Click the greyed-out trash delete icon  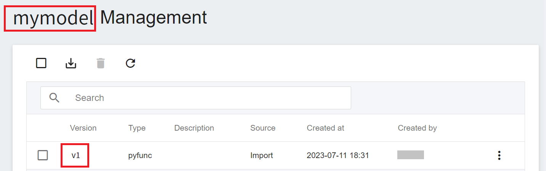coord(101,63)
